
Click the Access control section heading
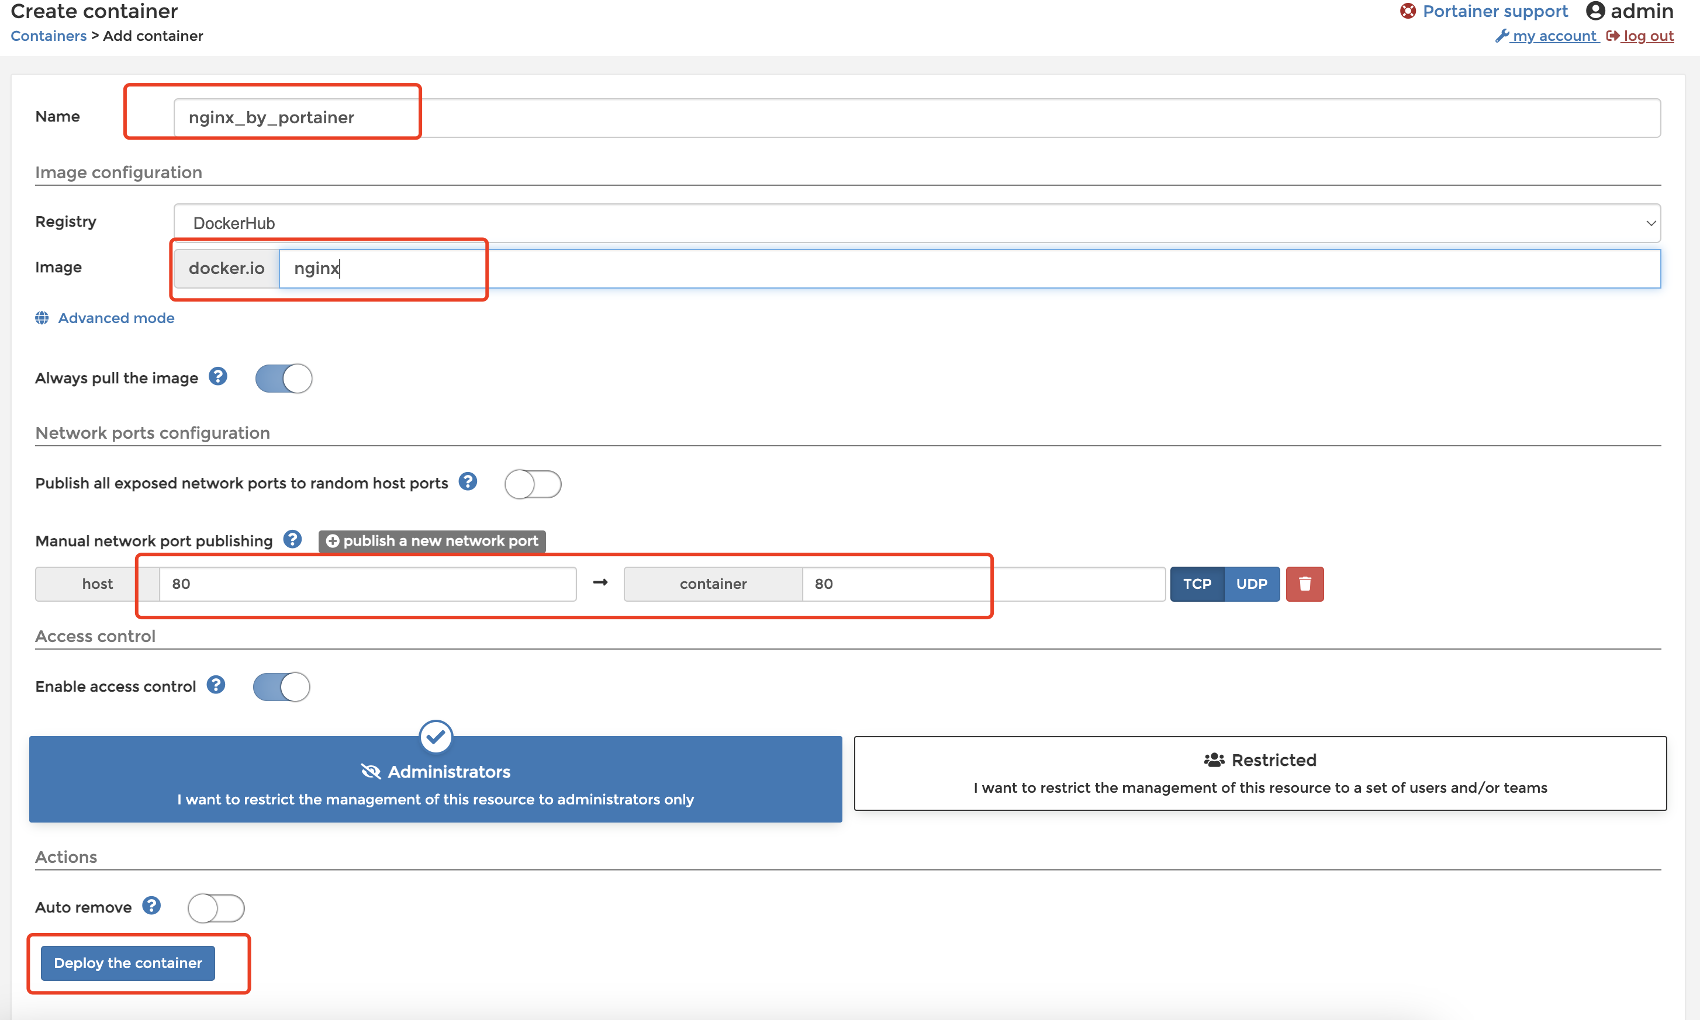pyautogui.click(x=95, y=636)
